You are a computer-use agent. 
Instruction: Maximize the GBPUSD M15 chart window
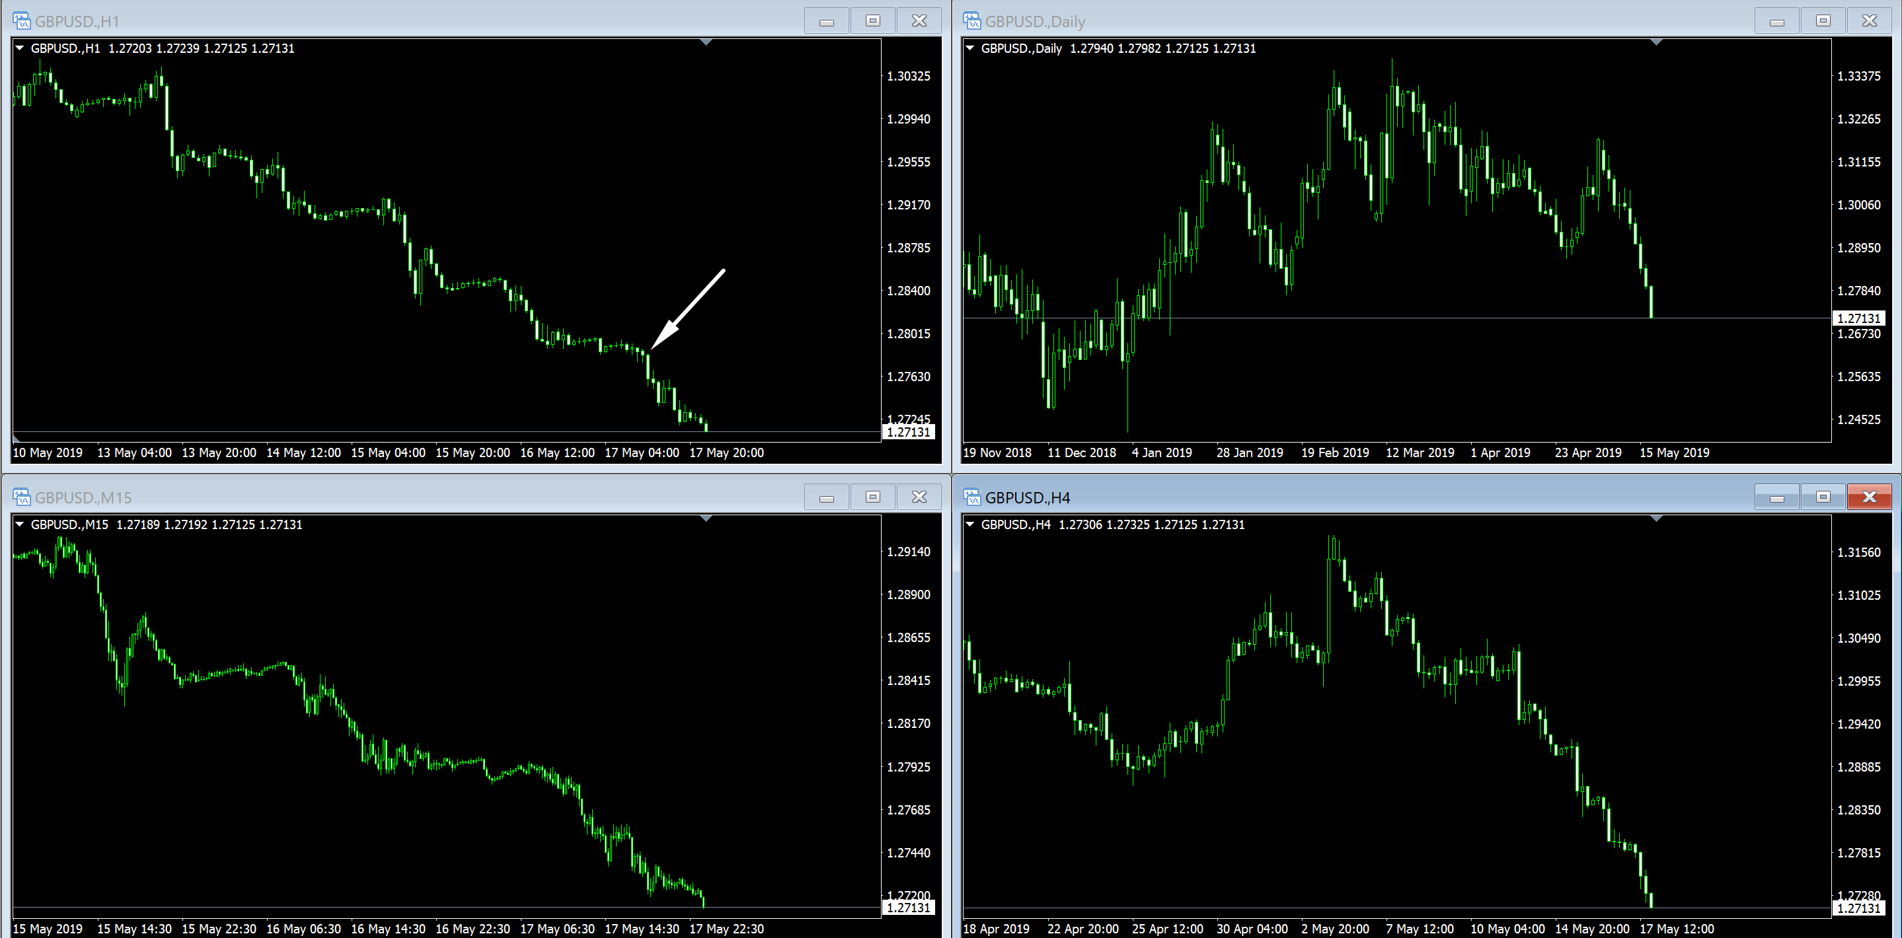tap(873, 497)
